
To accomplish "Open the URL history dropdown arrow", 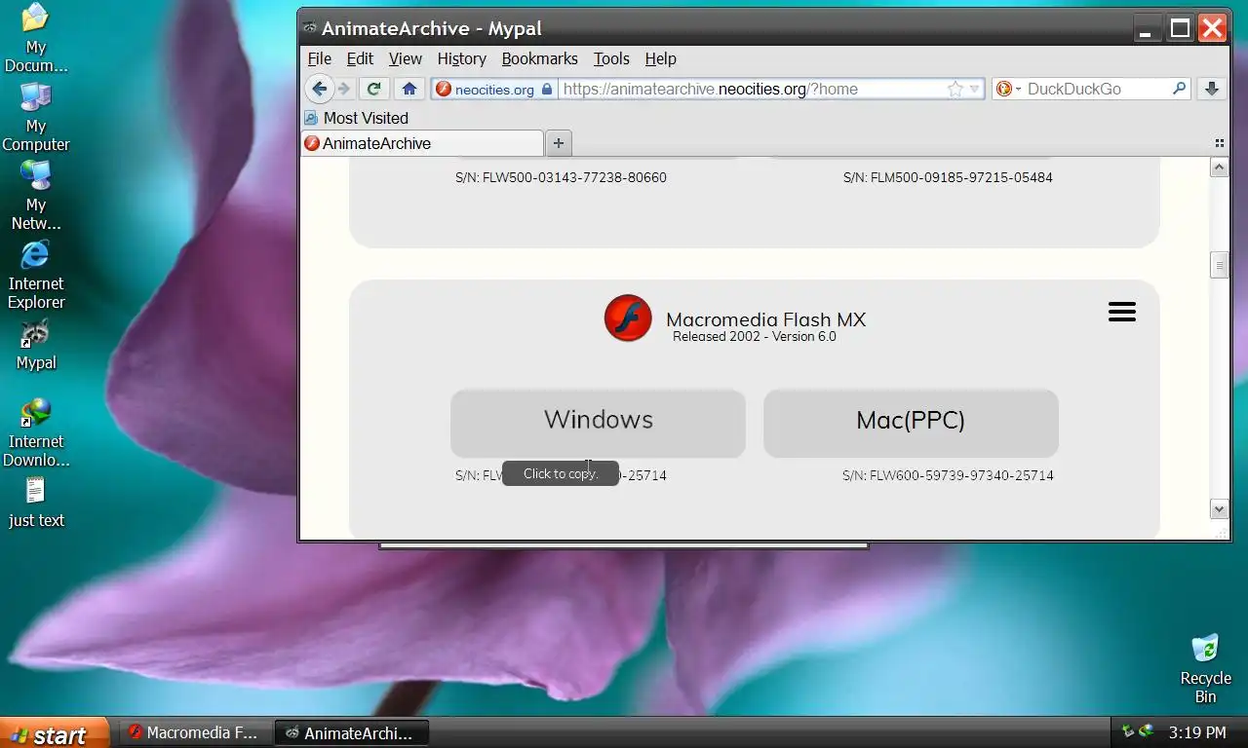I will [x=974, y=90].
